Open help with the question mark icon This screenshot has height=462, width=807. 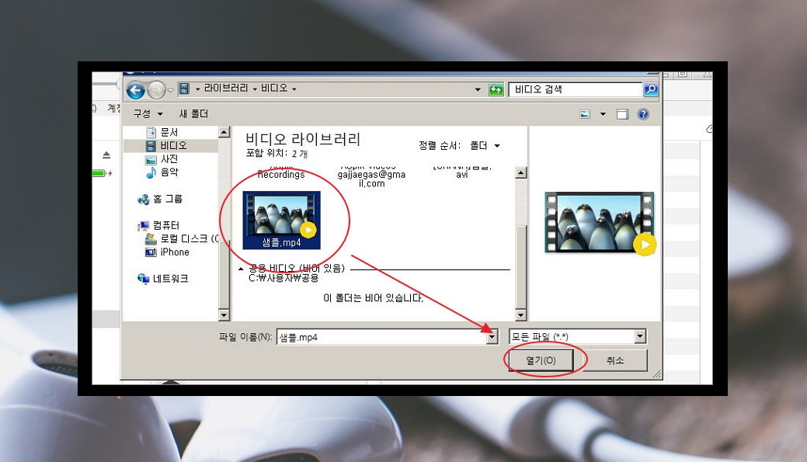point(643,114)
